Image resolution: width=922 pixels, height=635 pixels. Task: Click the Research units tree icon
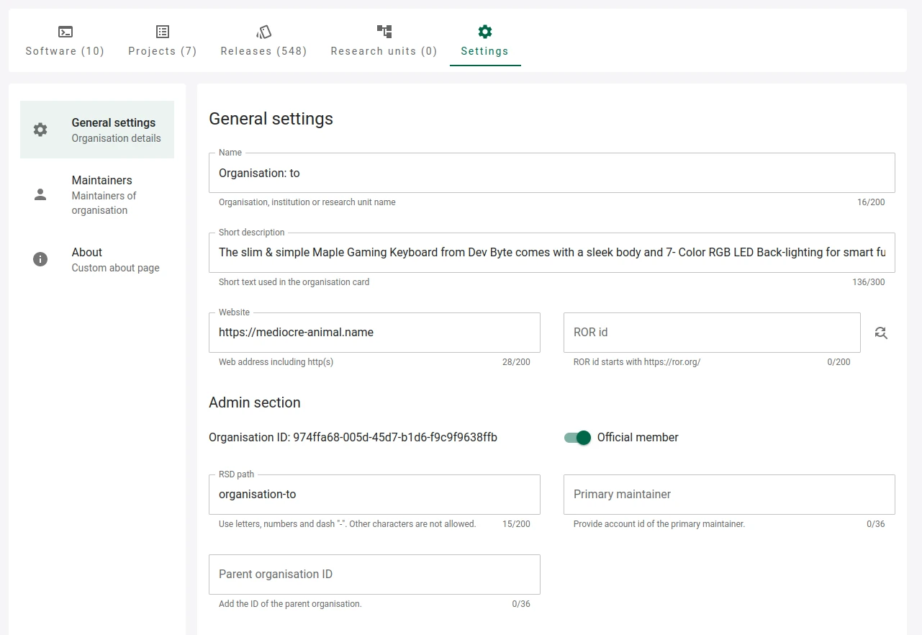(x=384, y=32)
